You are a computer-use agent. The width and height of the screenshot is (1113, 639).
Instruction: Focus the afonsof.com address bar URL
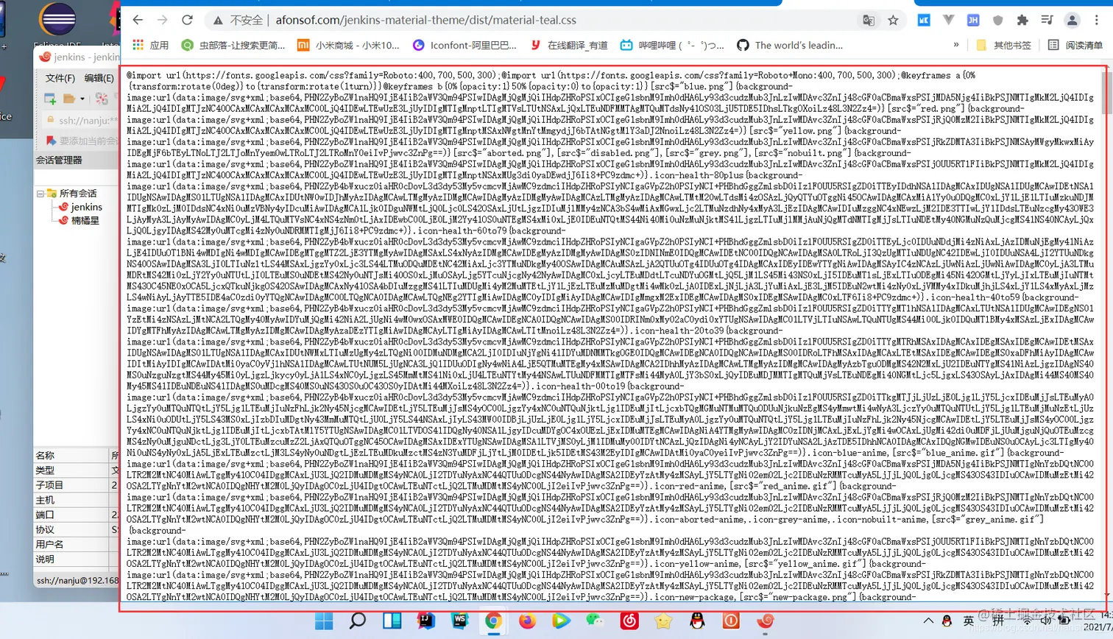point(426,20)
